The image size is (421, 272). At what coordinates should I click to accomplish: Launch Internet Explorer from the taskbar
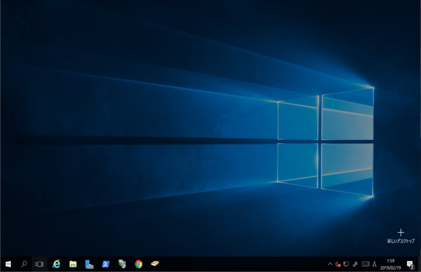click(x=56, y=264)
